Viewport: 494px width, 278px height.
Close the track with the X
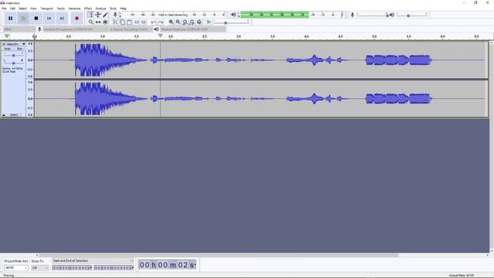[4, 44]
